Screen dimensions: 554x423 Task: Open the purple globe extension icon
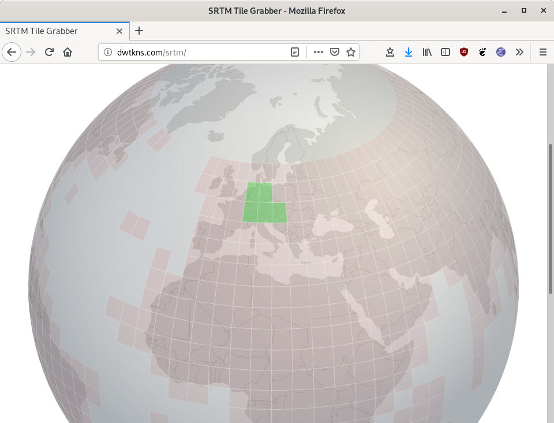(x=501, y=53)
